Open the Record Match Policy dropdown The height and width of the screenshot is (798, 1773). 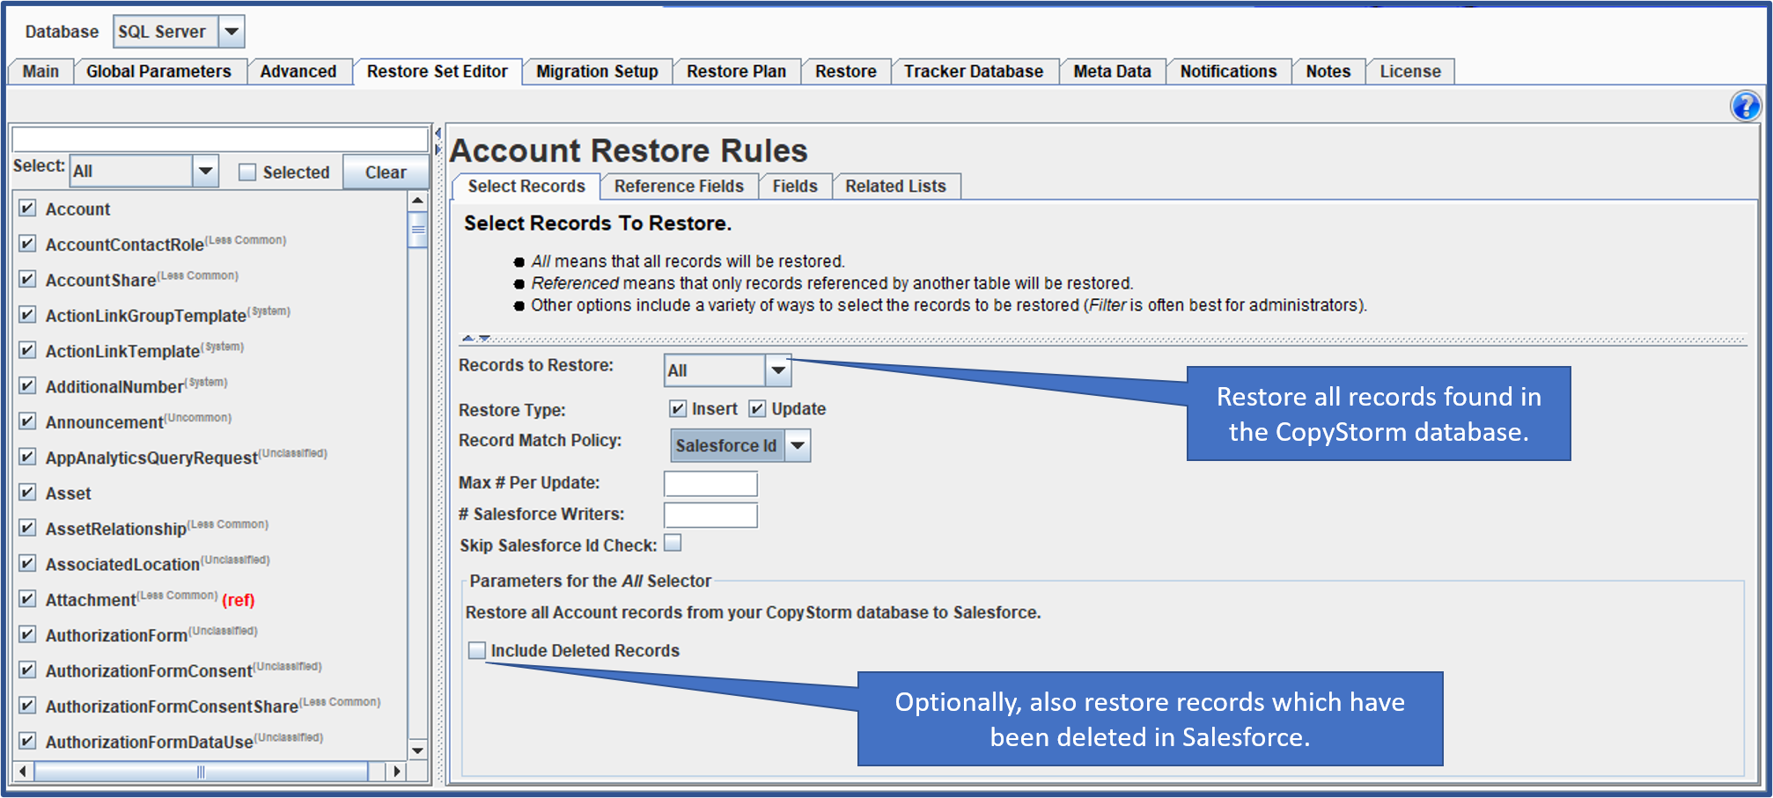coord(798,445)
